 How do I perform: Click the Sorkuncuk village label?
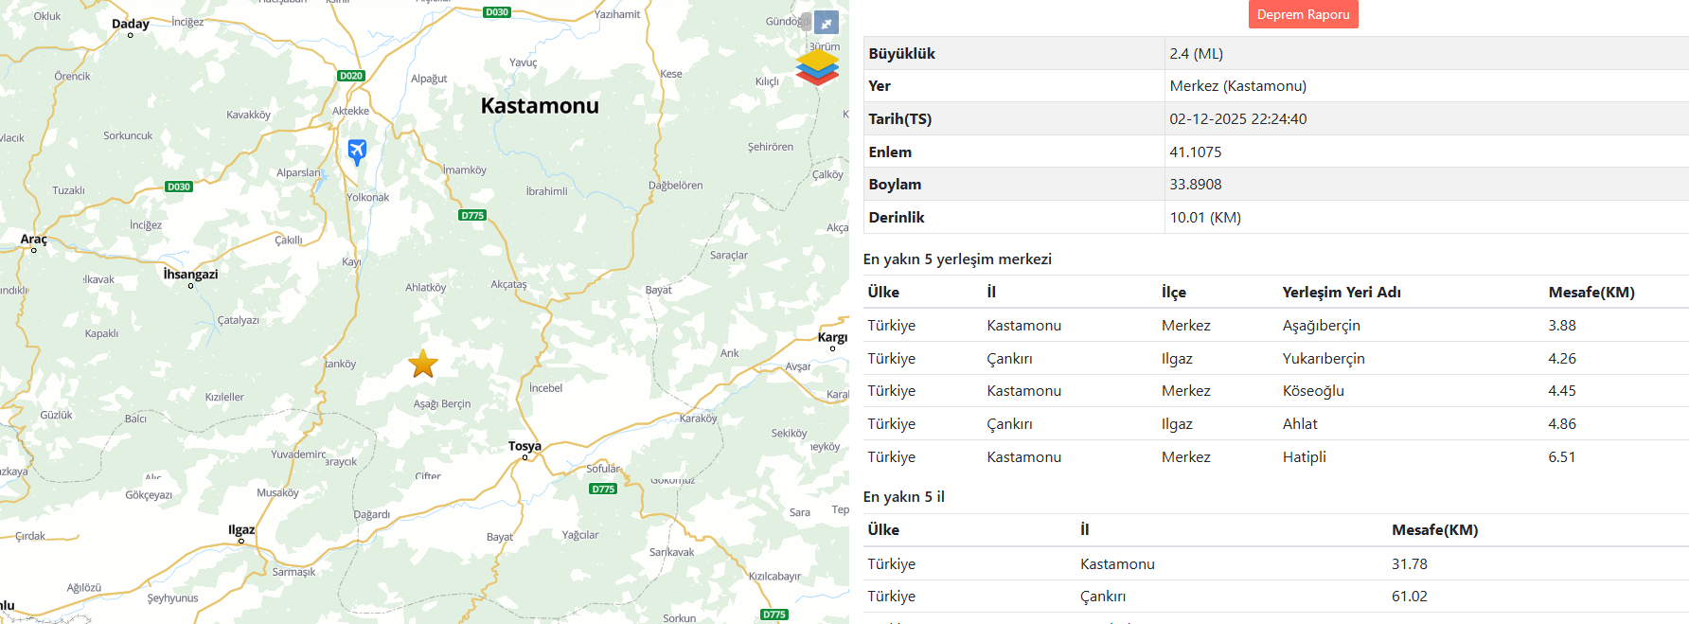(128, 135)
